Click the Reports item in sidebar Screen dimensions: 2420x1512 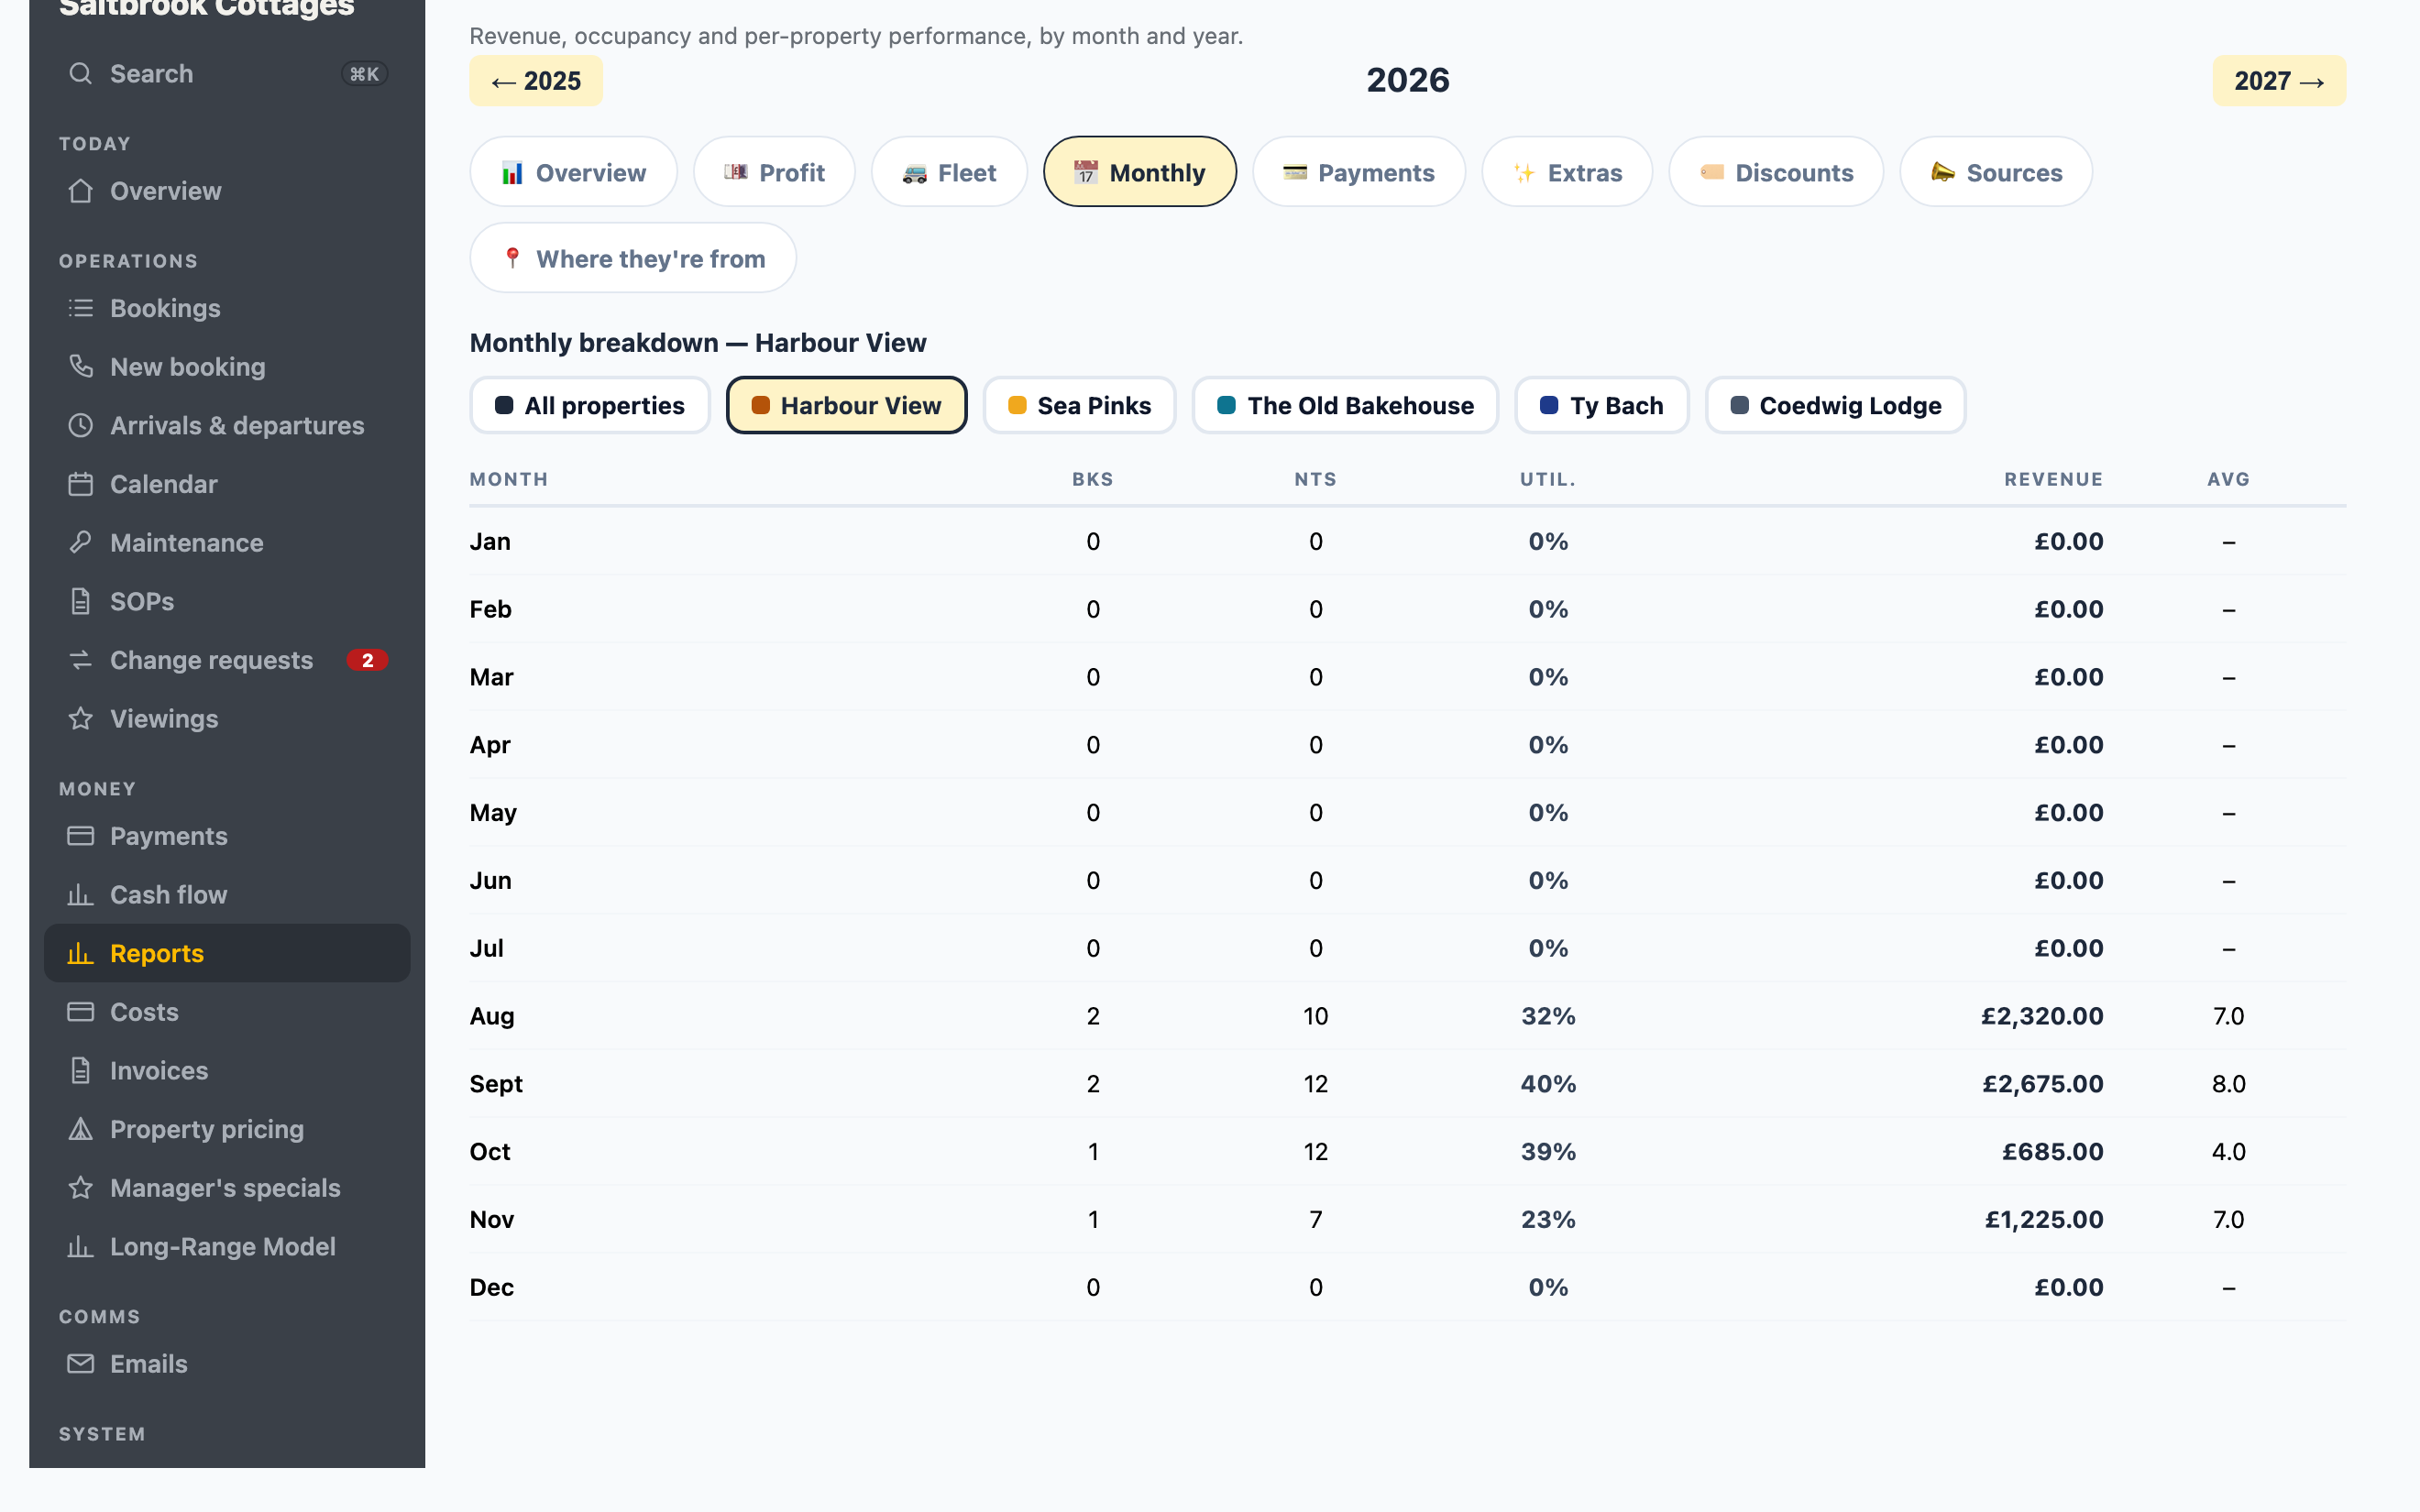227,953
